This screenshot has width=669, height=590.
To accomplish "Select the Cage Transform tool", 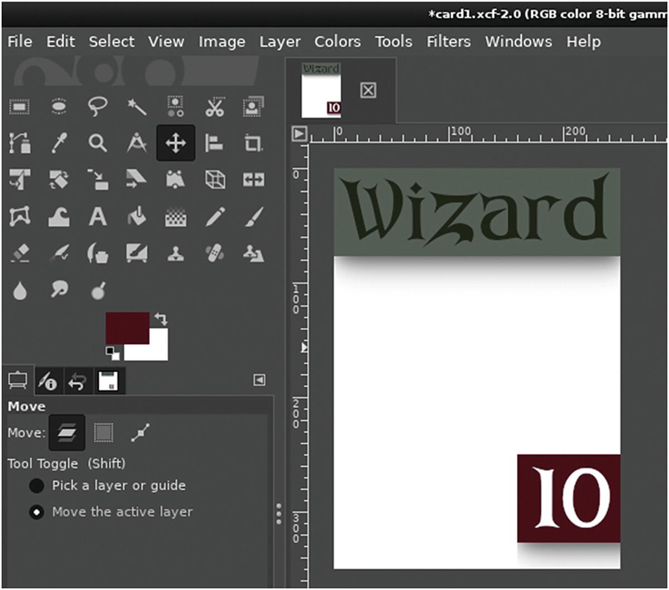I will point(20,217).
